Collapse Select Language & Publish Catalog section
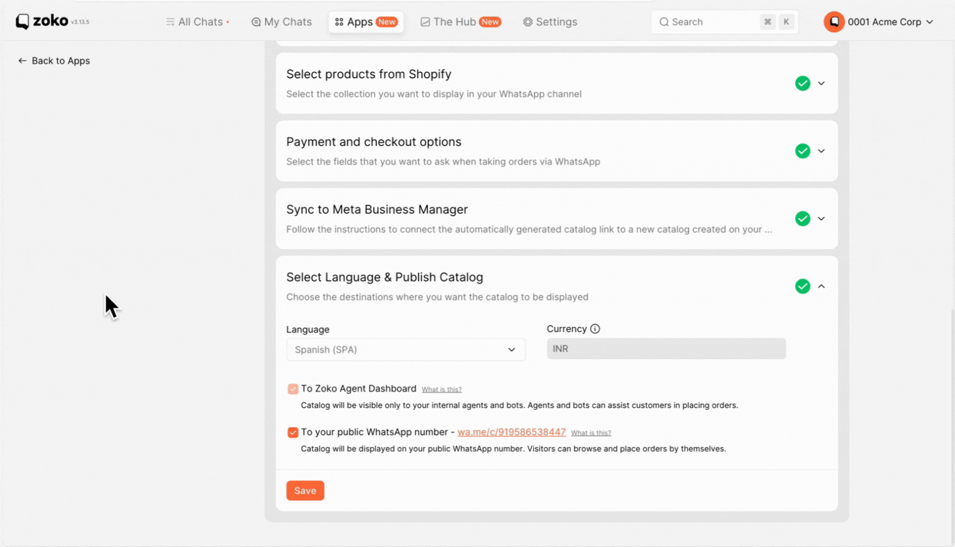This screenshot has height=547, width=955. click(x=821, y=286)
